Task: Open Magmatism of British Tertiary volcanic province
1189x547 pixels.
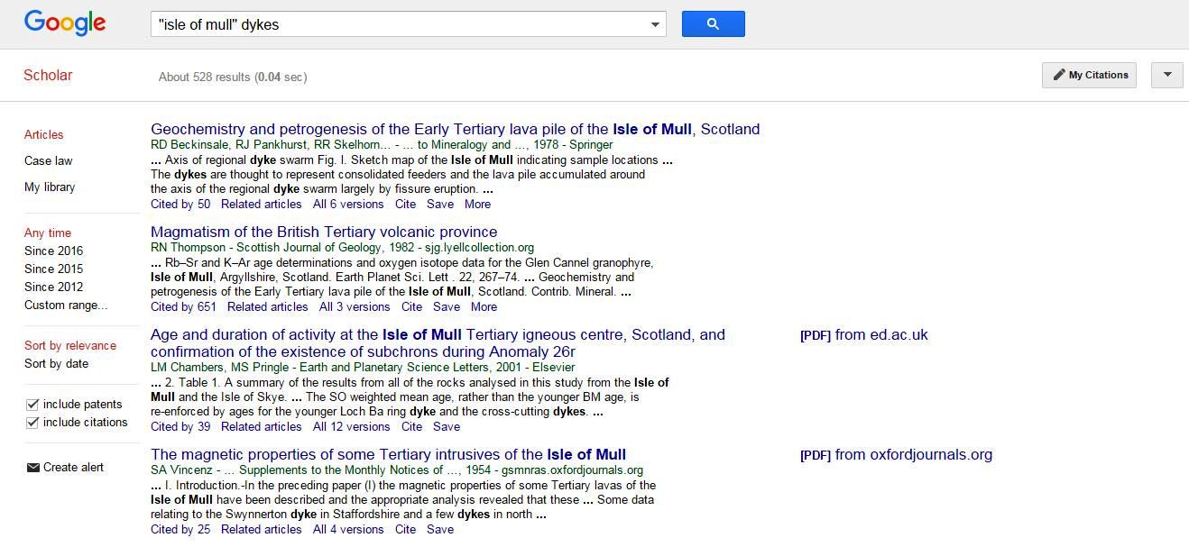Action: point(324,232)
